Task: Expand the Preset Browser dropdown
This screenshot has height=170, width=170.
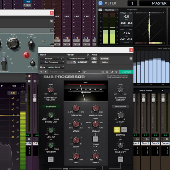Action: point(79,72)
